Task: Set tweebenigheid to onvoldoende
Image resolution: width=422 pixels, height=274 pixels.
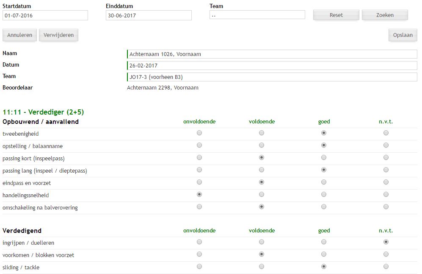Action: point(199,133)
